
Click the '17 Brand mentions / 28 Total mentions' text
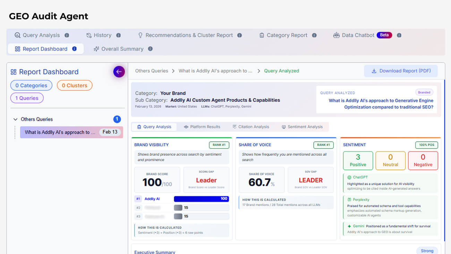pos(281,205)
